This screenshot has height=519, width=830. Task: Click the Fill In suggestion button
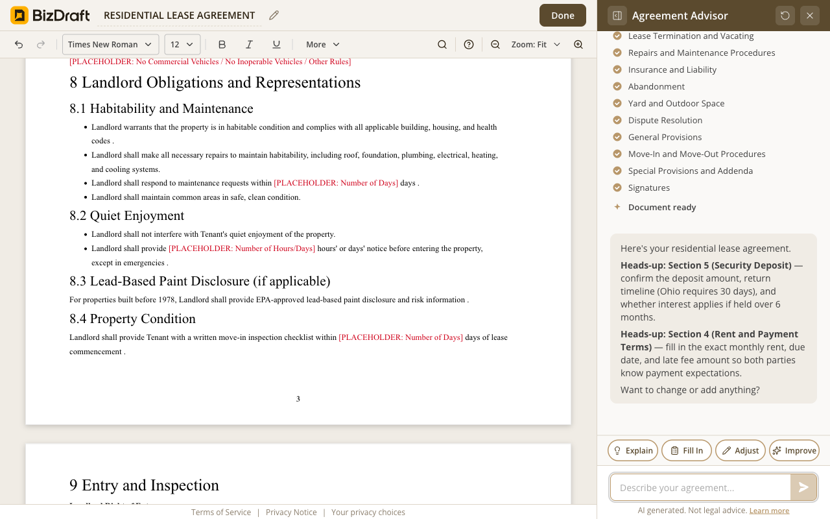(687, 450)
